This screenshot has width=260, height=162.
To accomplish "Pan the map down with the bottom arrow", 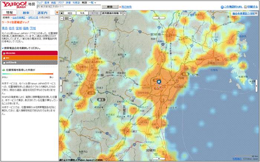I will [x=158, y=159].
